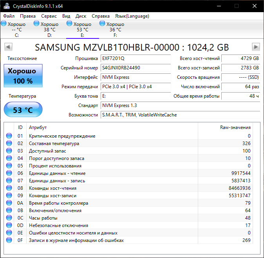Click the 53 °C temperature button
264x258 pixels.
(23, 109)
